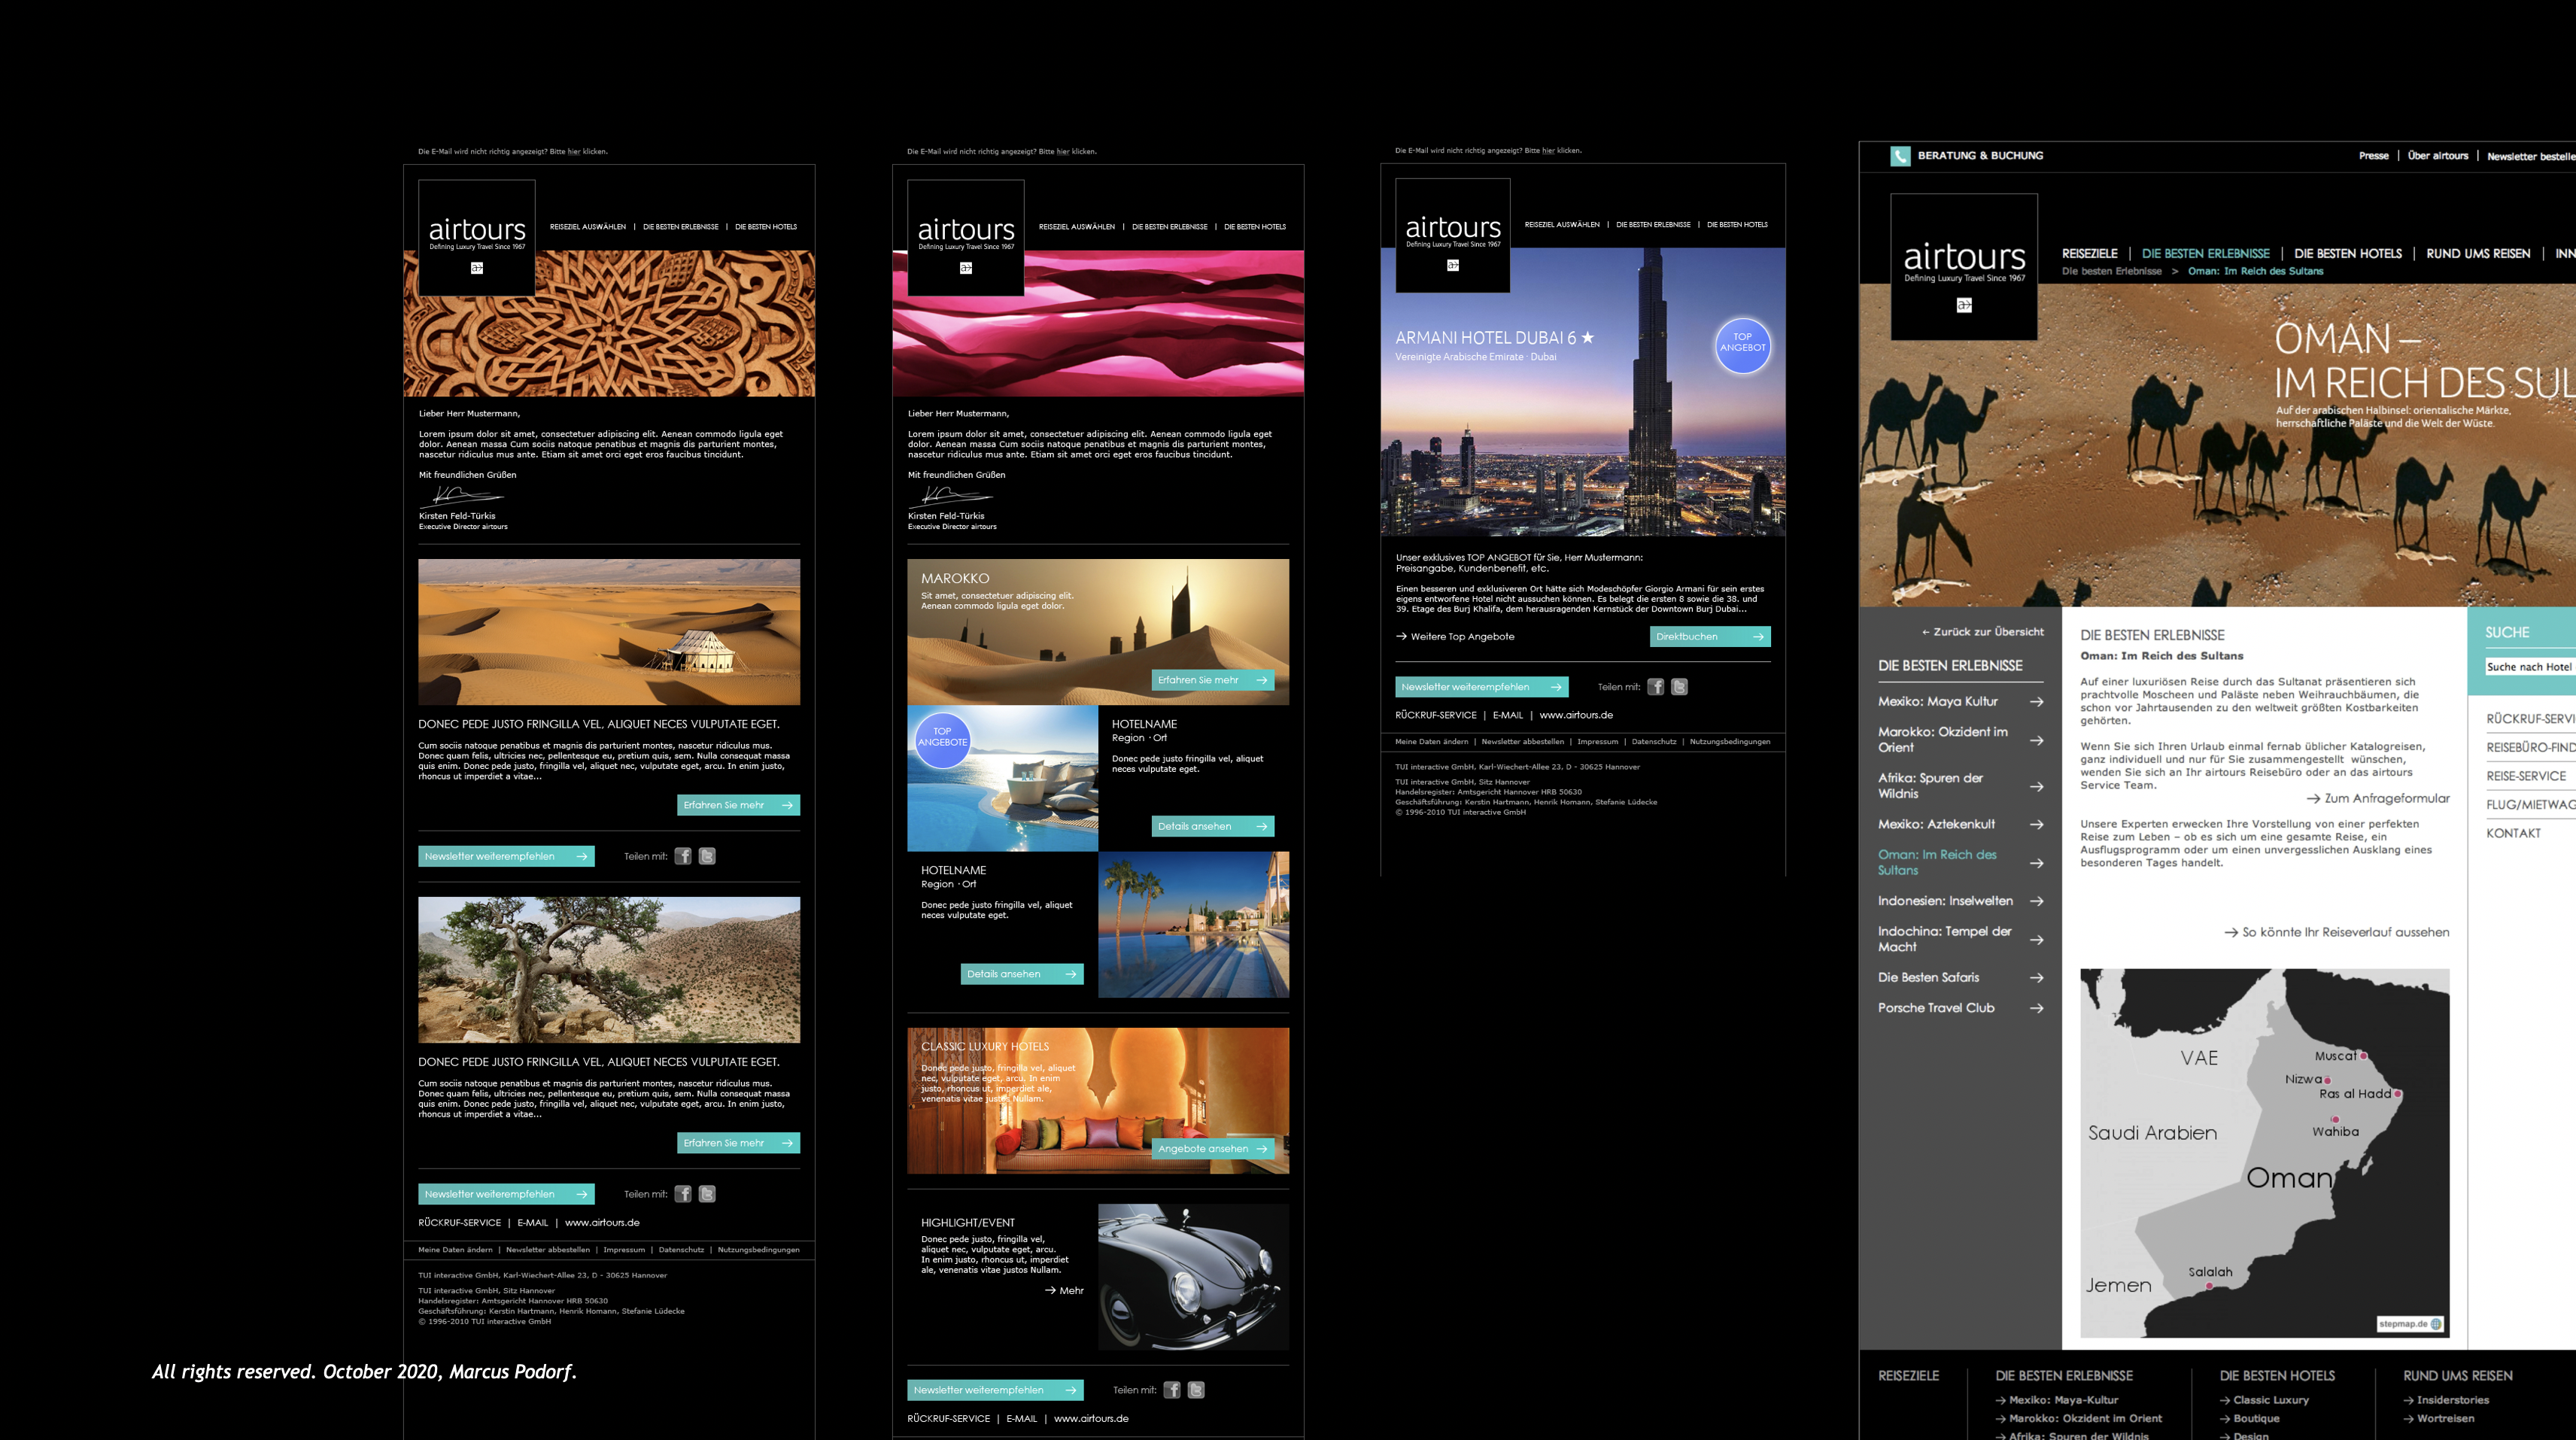Click arrow next to Indonesien: Inselwelten
2576x1440 pixels.
[x=2036, y=902]
